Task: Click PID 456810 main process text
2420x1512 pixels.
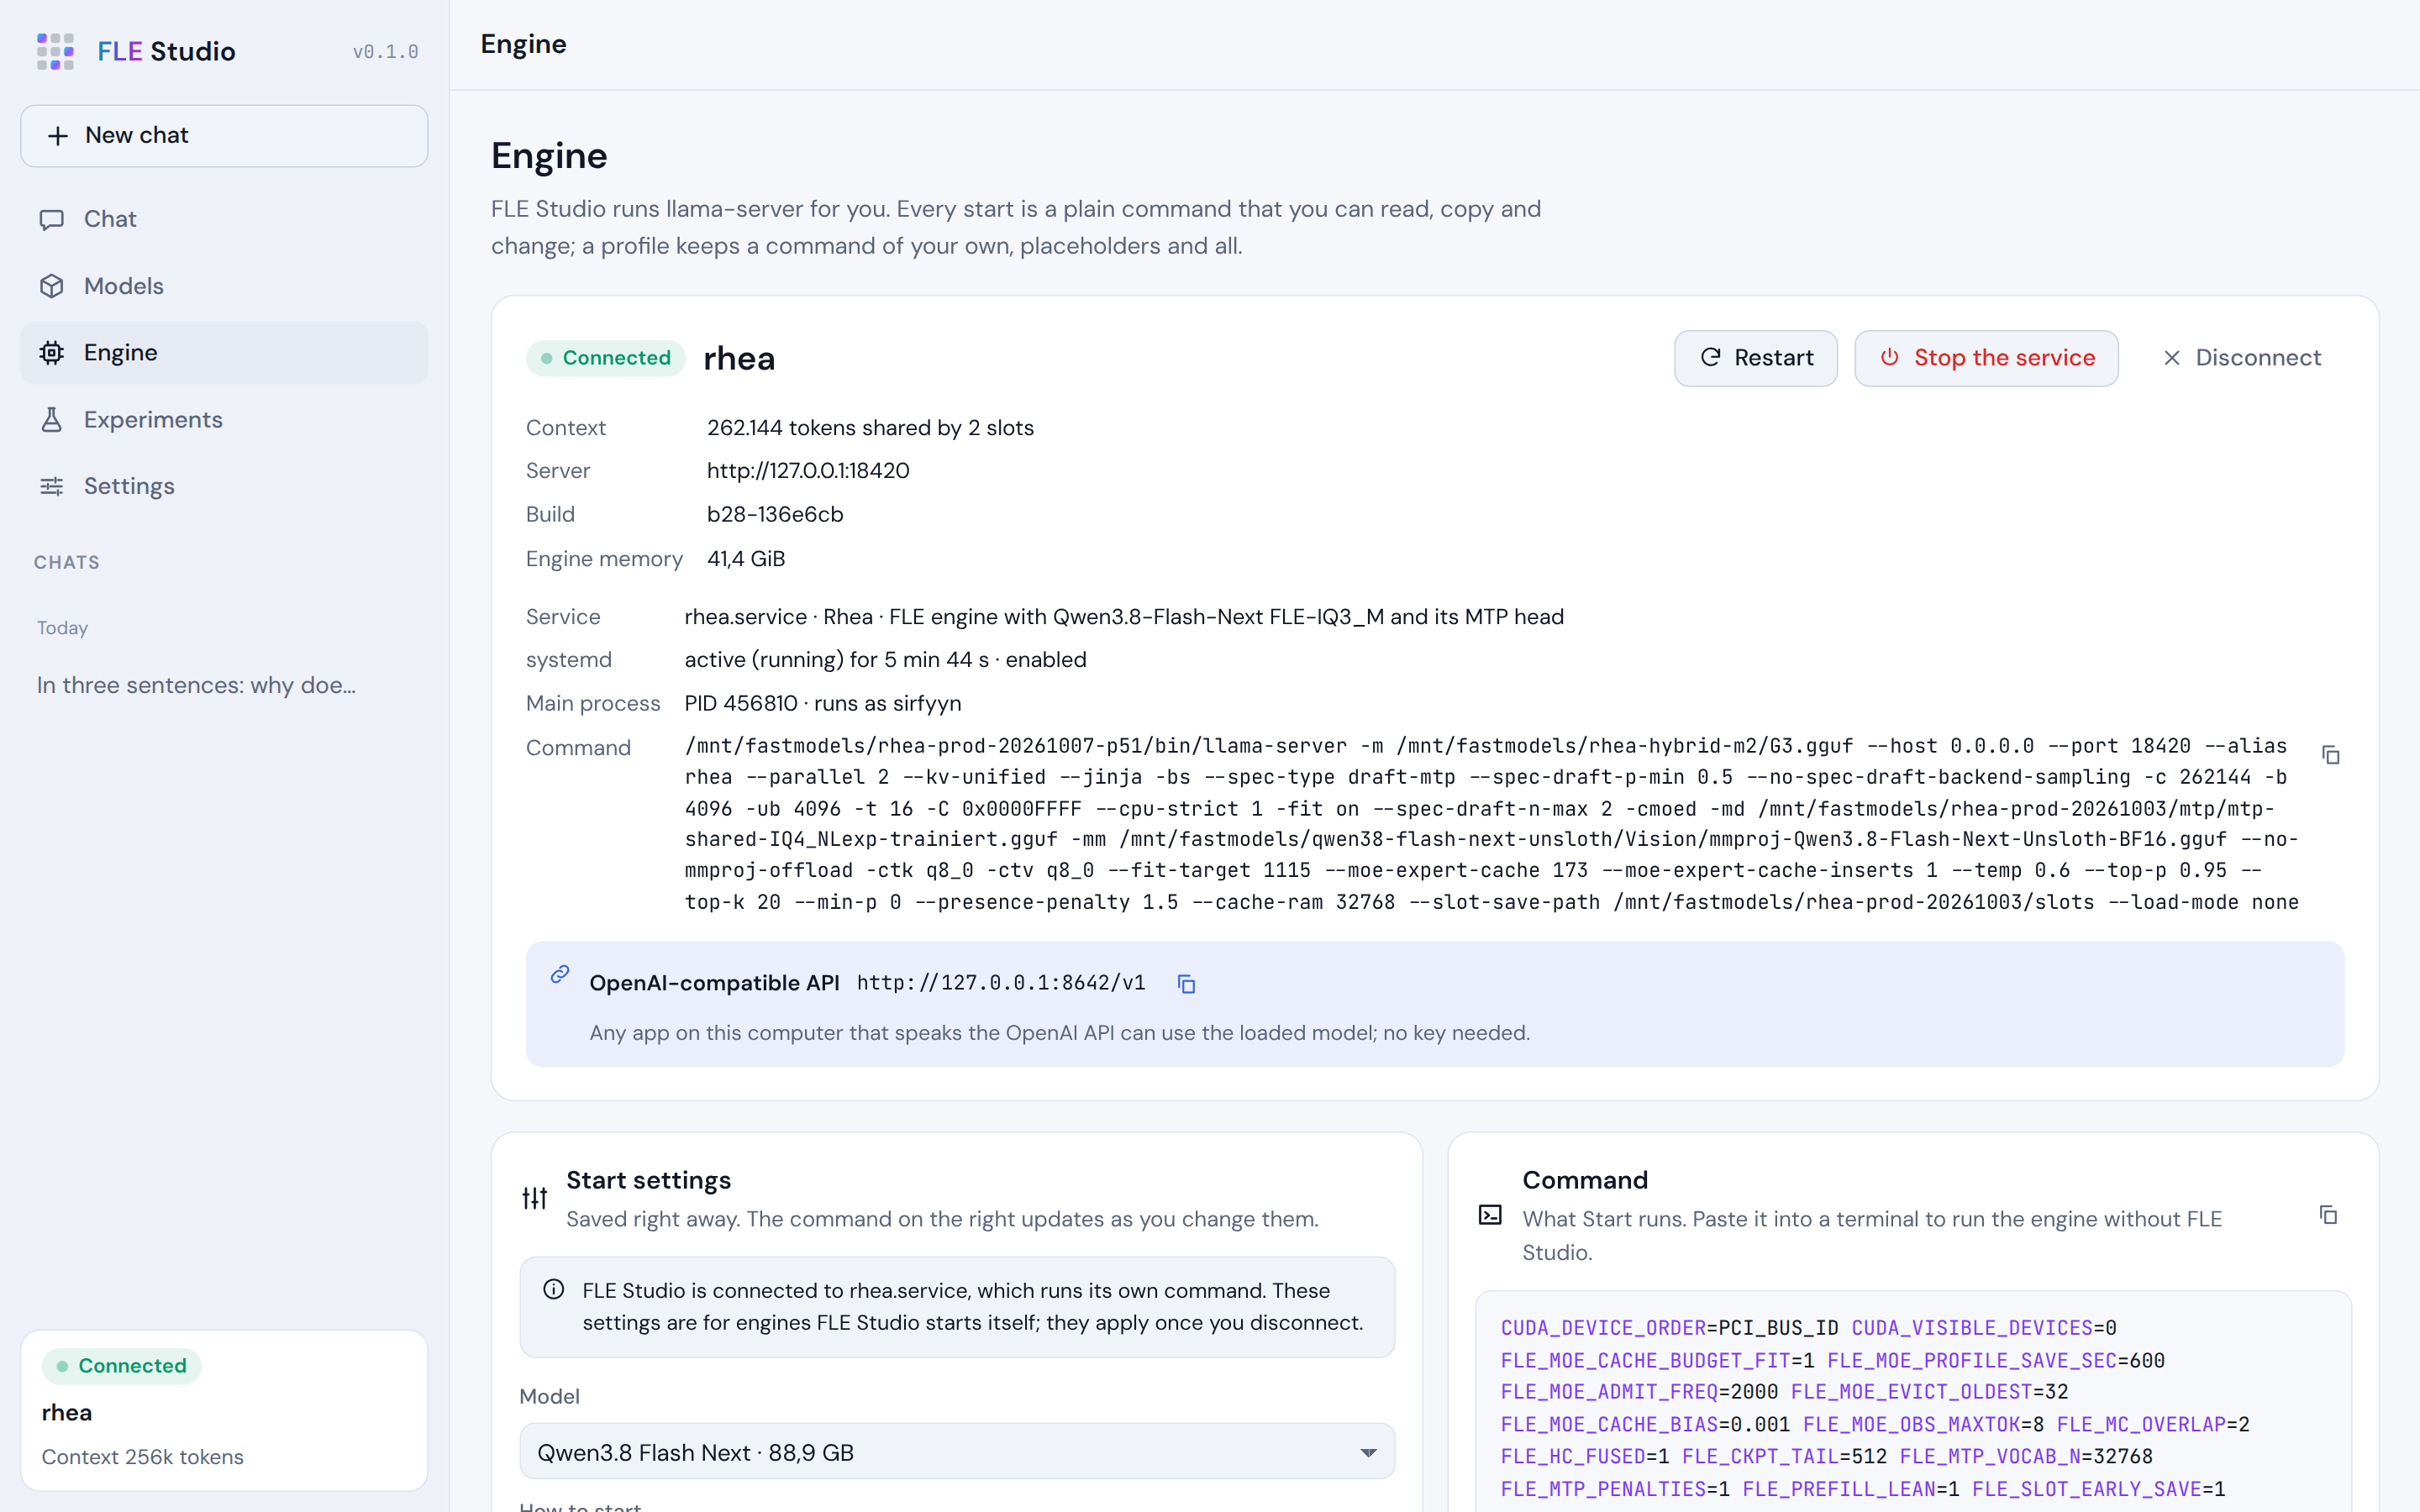Action: click(x=823, y=703)
